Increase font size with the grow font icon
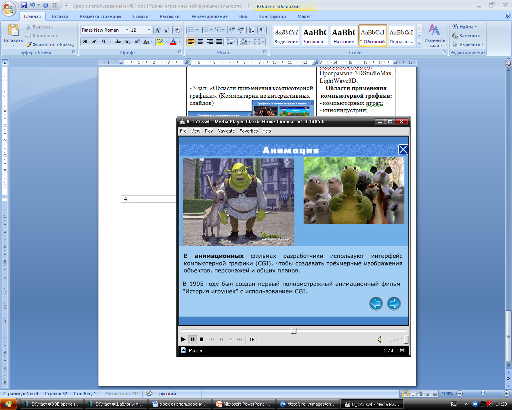This screenshot has height=410, width=512. point(158,30)
